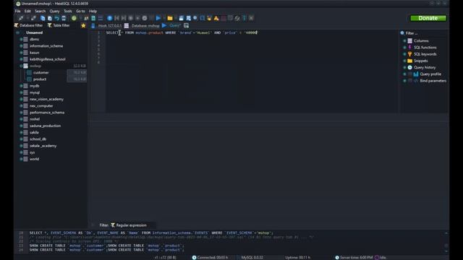Click the green Refresh icon

(x=74, y=18)
